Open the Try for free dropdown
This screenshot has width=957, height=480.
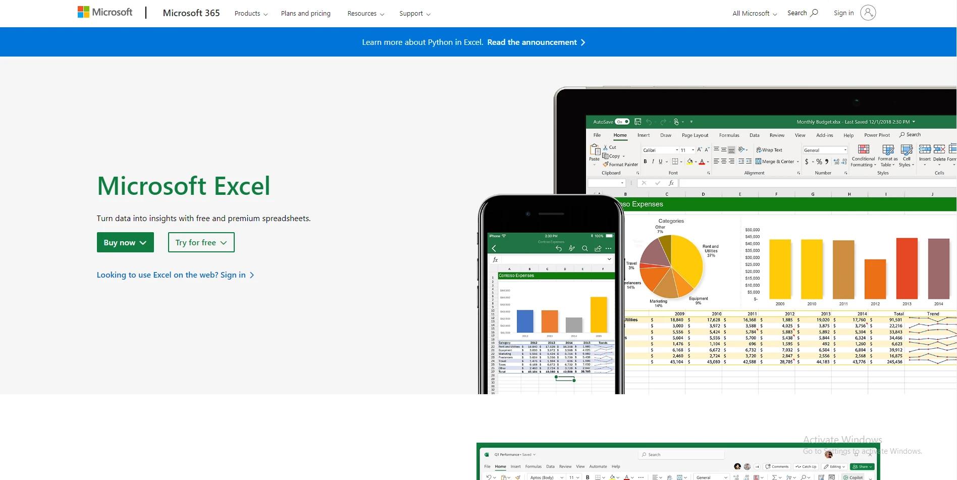click(201, 242)
